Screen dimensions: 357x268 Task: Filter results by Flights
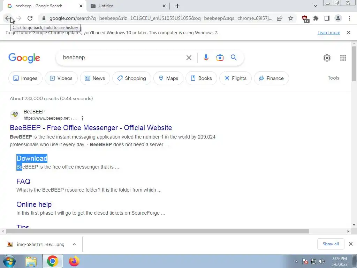[235, 78]
